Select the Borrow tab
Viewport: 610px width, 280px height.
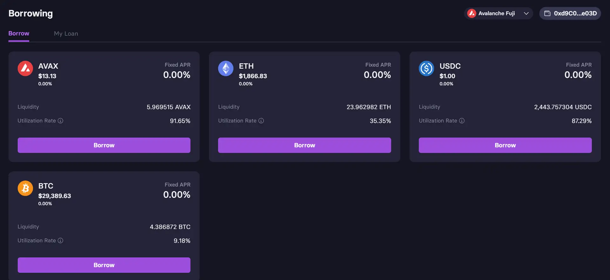(x=19, y=33)
